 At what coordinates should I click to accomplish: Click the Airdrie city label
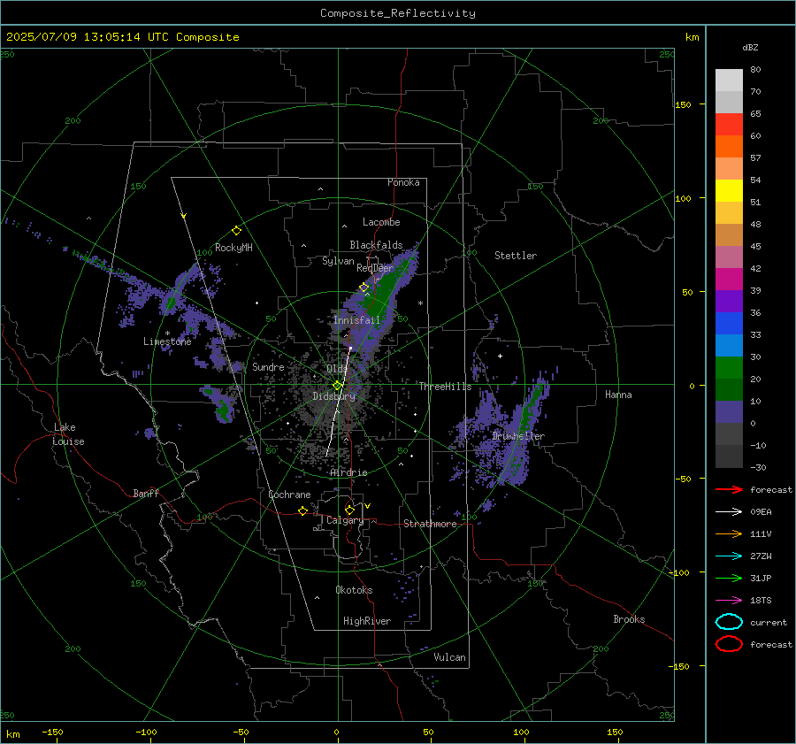[348, 472]
